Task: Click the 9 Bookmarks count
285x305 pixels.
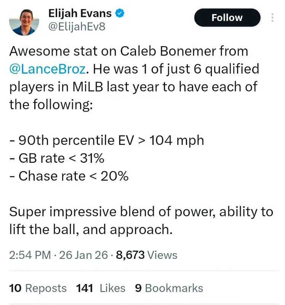Action: click(169, 288)
